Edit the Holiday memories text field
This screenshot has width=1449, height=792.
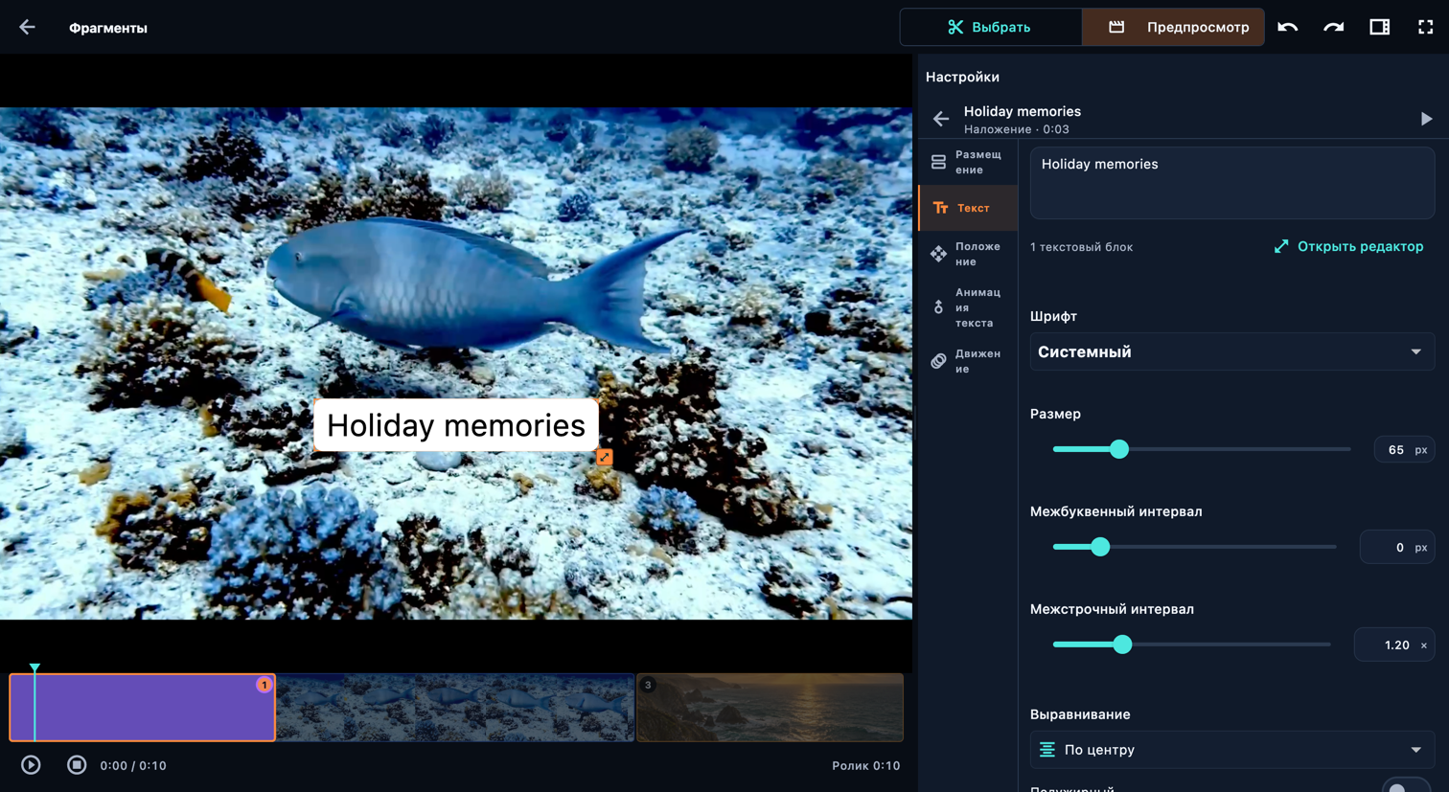pos(1231,183)
